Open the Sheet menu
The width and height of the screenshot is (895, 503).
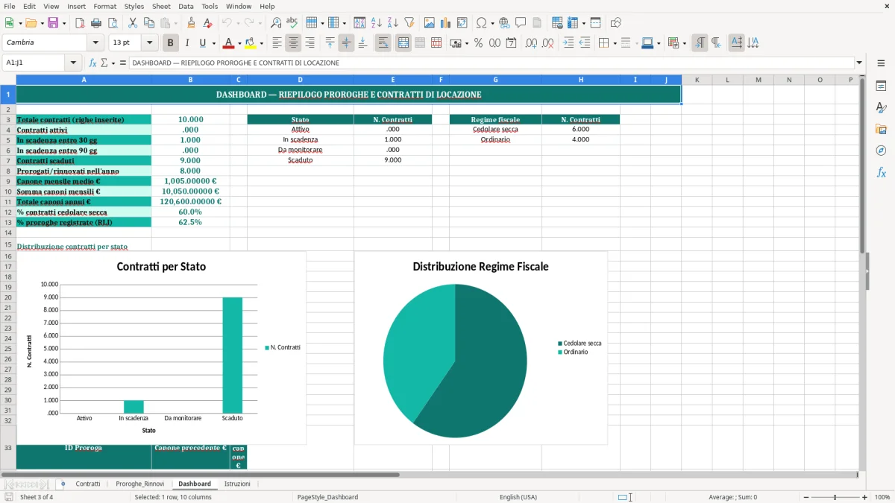pyautogui.click(x=161, y=6)
